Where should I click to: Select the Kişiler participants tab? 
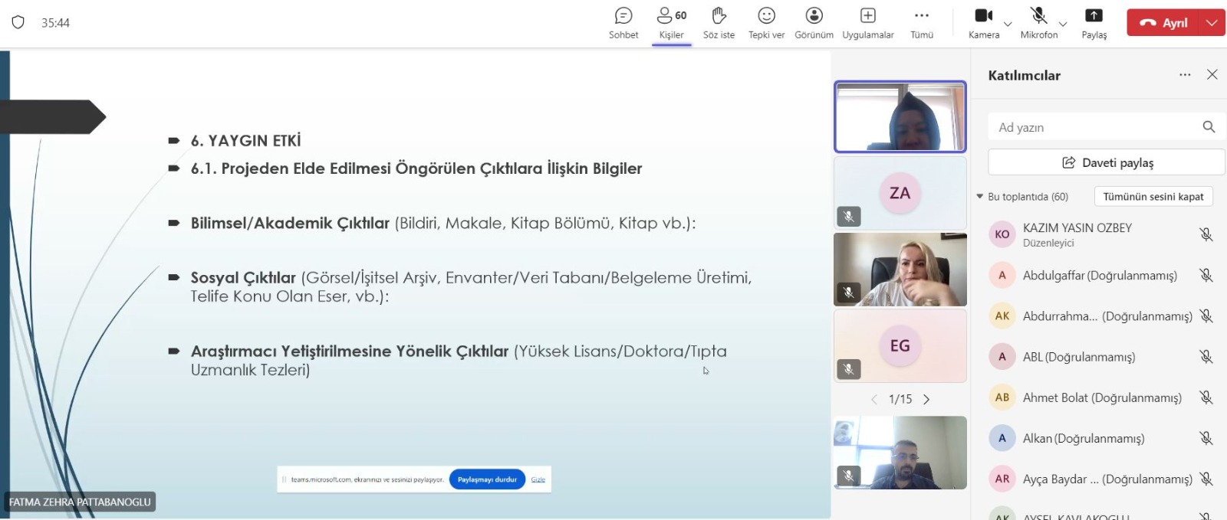(671, 23)
